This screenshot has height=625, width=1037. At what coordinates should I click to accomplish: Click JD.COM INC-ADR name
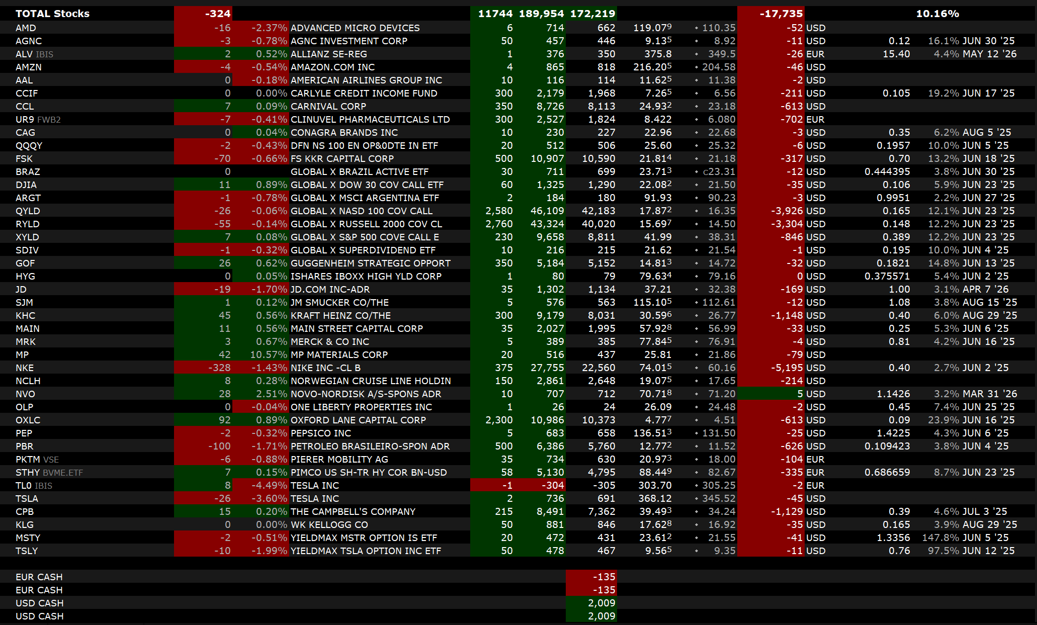330,289
